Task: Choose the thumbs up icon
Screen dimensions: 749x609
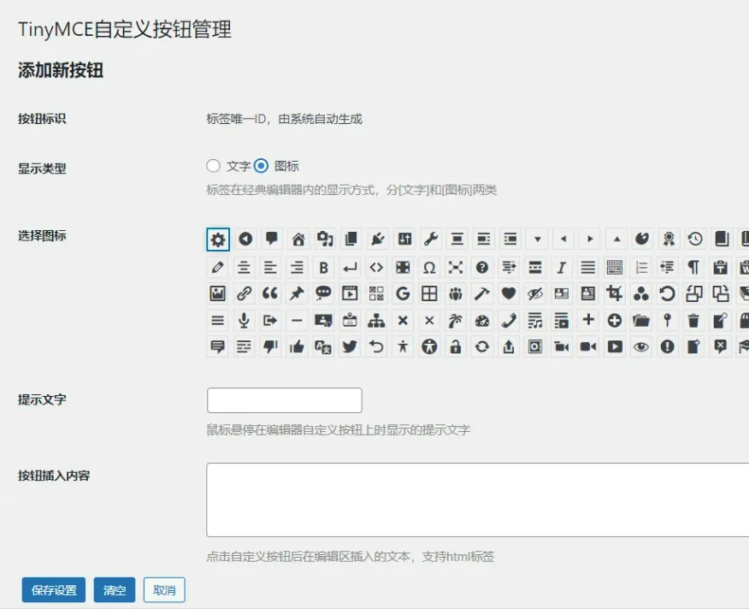Action: pos(297,346)
